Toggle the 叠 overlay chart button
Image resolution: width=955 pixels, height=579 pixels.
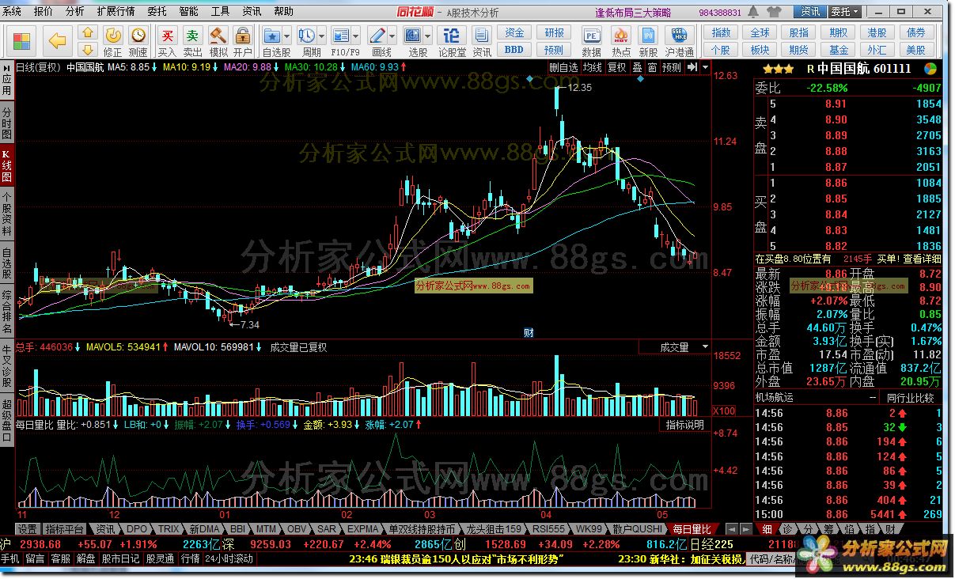click(637, 68)
